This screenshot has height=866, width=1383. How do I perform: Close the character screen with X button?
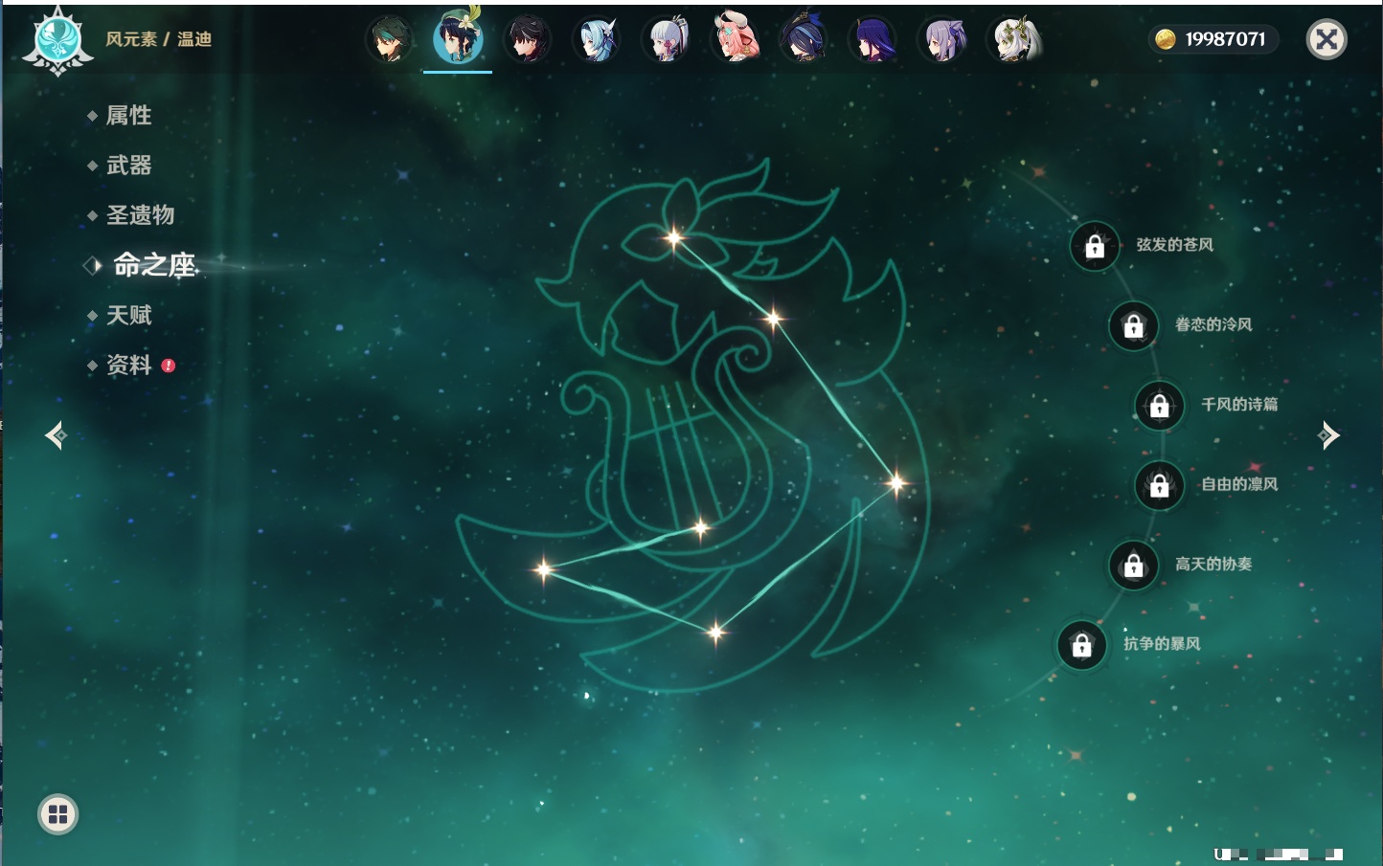1326,39
